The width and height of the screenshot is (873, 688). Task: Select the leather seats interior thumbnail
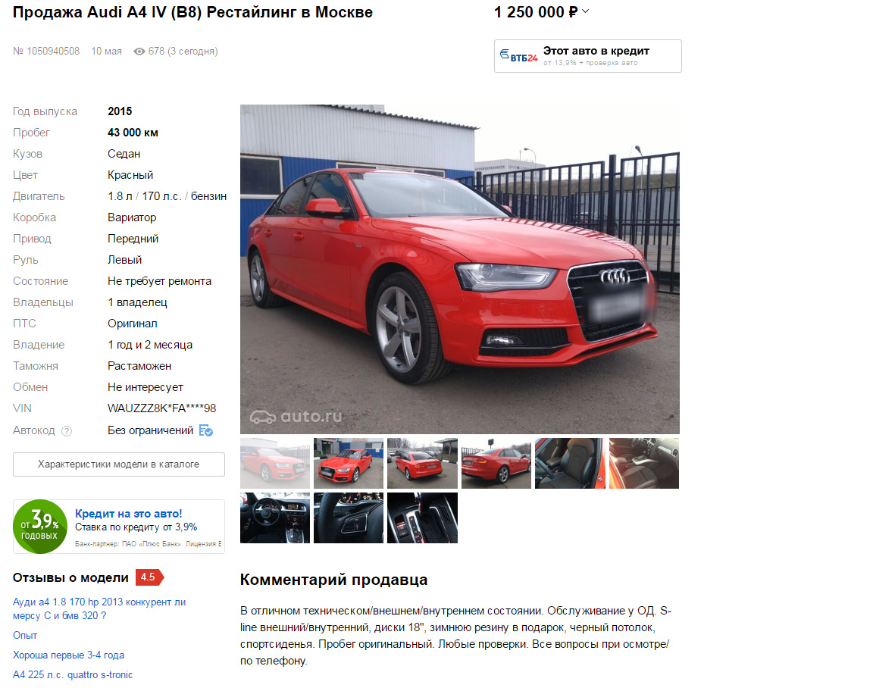[570, 463]
